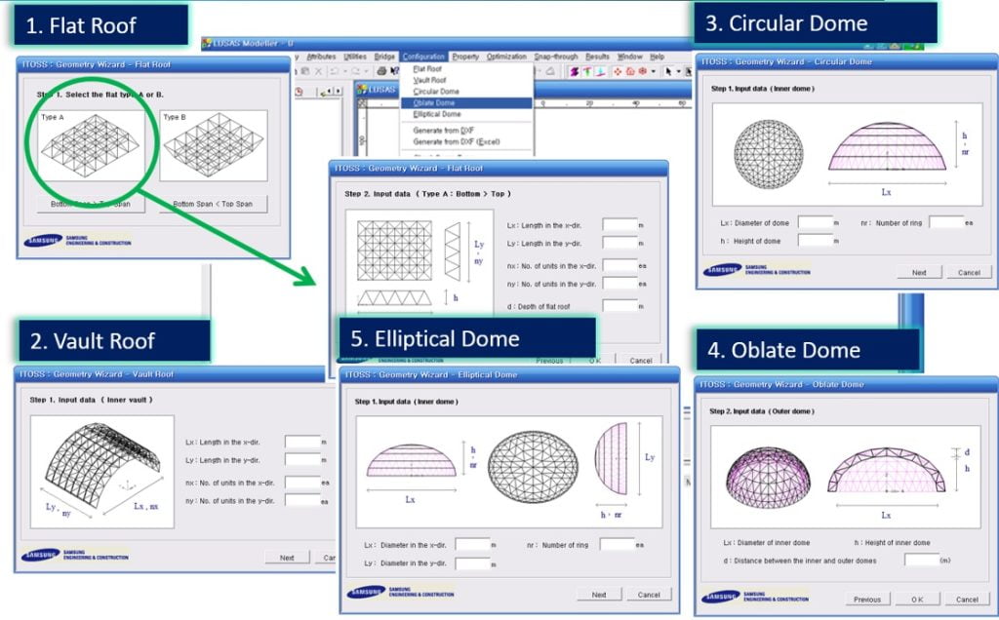
Task: Click the red crosshair move icon
Action: pos(618,71)
